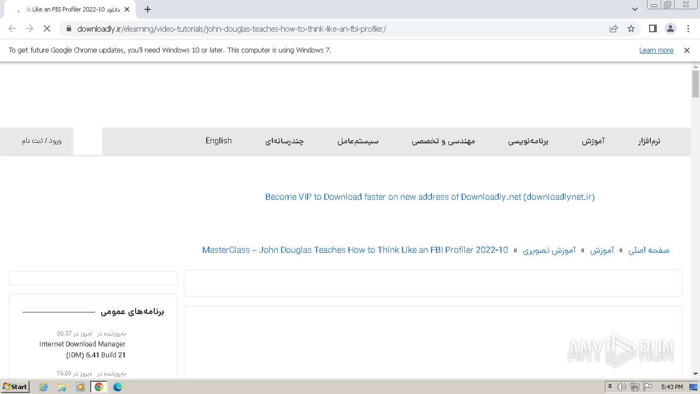The height and width of the screenshot is (394, 700).
Task: Dismiss the Chrome update notice
Action: click(687, 50)
